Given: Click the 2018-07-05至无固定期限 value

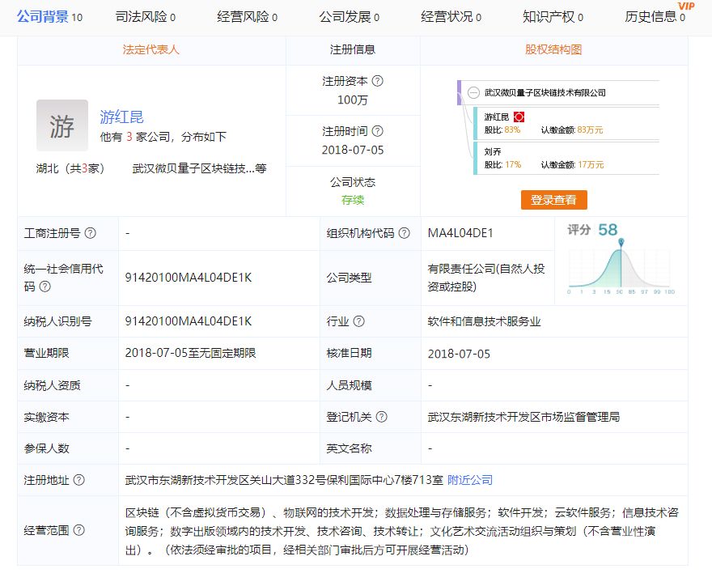Looking at the screenshot, I should 190,353.
